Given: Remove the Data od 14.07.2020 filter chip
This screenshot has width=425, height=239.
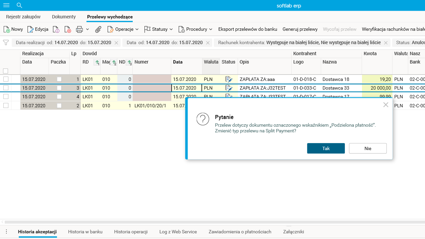Looking at the screenshot, I should [x=208, y=43].
